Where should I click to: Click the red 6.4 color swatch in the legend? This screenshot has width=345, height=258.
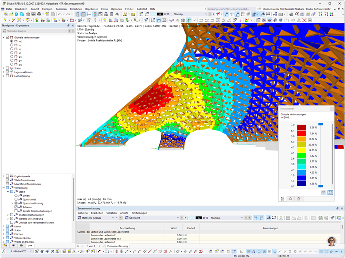[x=301, y=134]
